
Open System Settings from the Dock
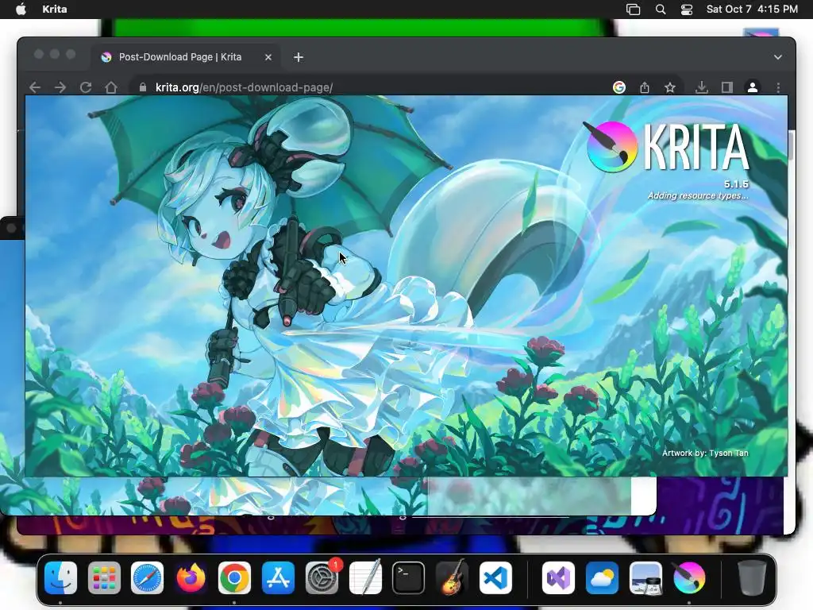322,578
